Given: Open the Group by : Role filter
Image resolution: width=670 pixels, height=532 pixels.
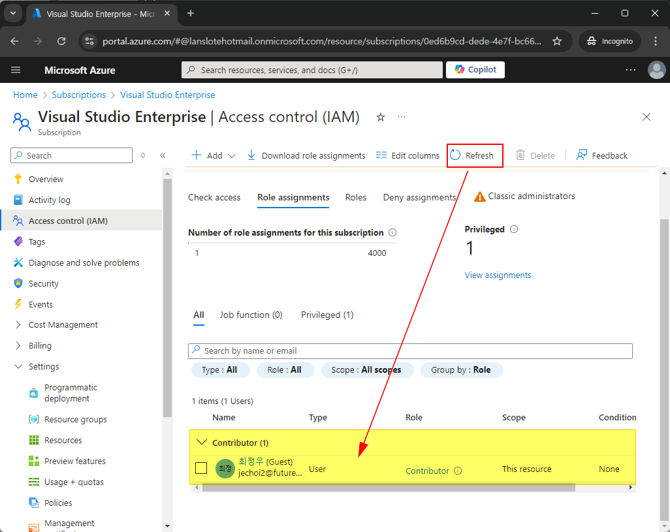Looking at the screenshot, I should coord(461,369).
